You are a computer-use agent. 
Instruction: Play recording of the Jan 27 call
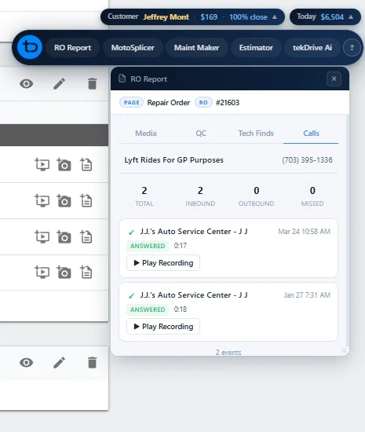point(163,327)
